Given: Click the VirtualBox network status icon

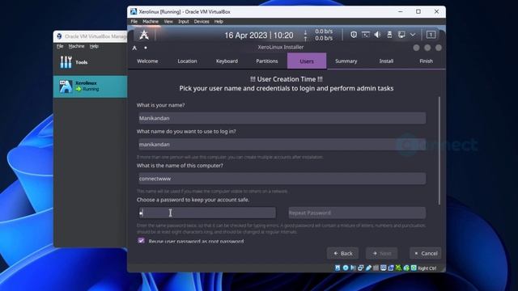Looking at the screenshot, I should (361, 268).
